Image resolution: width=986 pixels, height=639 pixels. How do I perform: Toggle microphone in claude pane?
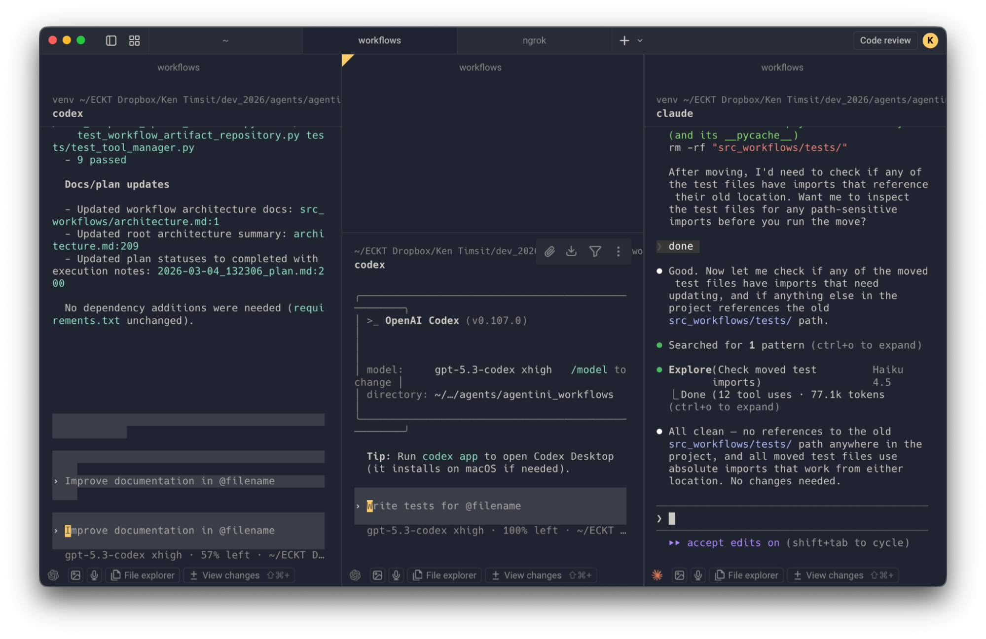[698, 575]
